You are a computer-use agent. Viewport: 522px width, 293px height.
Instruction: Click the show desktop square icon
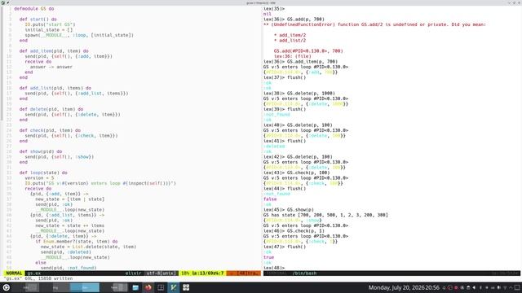click(x=517, y=287)
